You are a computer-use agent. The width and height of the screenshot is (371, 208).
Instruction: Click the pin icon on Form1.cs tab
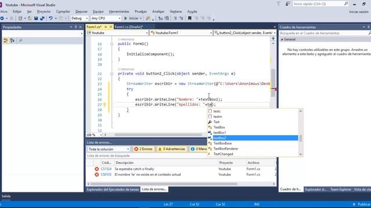tap(106, 27)
